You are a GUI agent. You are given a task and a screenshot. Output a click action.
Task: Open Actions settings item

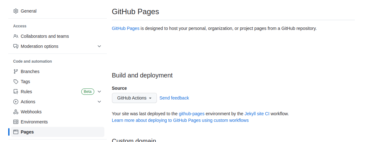click(58, 102)
